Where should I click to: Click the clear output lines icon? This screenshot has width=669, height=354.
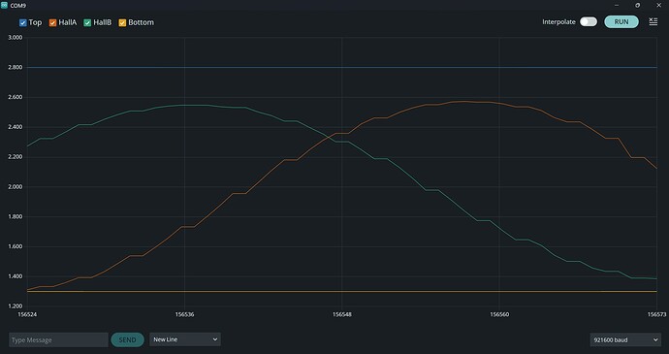tap(653, 21)
